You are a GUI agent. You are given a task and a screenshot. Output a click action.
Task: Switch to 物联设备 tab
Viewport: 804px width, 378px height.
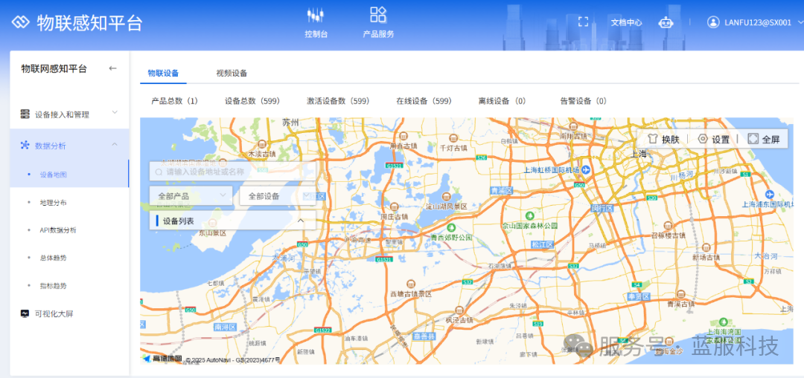[x=163, y=73]
